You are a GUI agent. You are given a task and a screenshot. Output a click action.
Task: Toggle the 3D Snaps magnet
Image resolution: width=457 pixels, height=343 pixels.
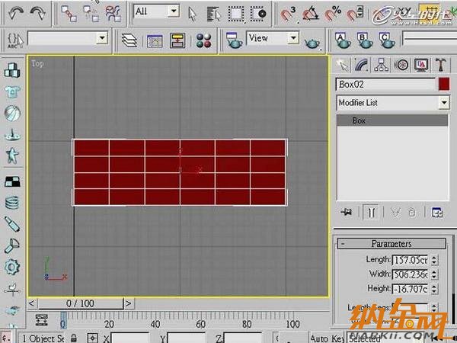[x=288, y=14]
